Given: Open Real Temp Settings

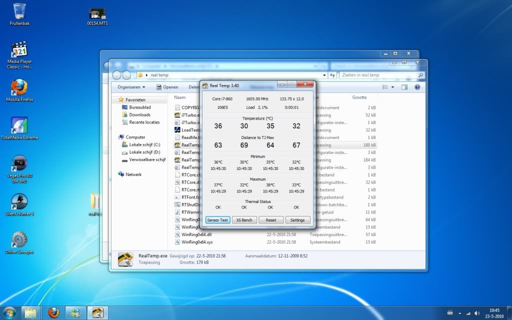Looking at the screenshot, I should [x=297, y=220].
